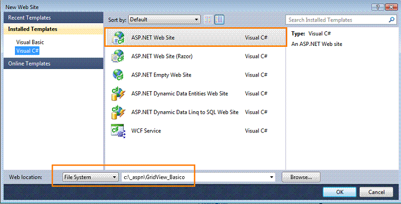Screen dimensions: 401x204
Task: Select the ASP.NET Web Site (Razor) label
Action: coord(162,56)
